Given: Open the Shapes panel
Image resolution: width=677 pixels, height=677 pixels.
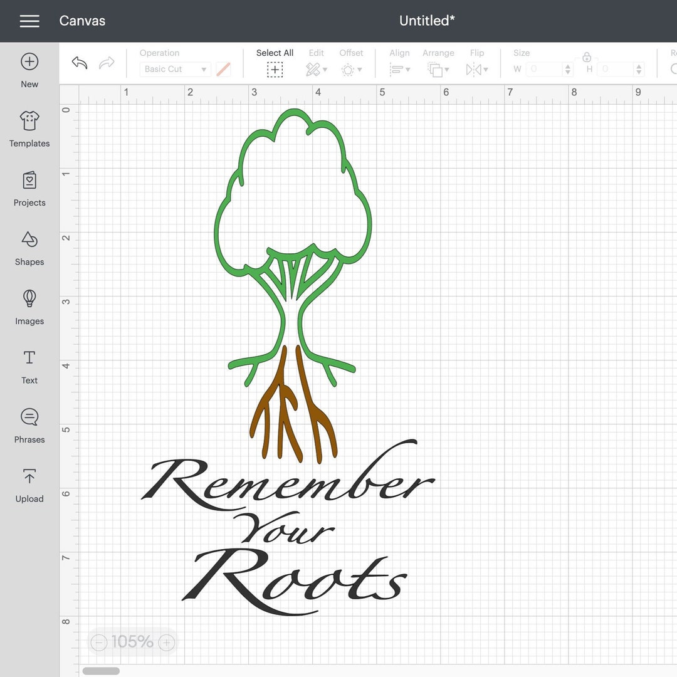Looking at the screenshot, I should click(29, 248).
